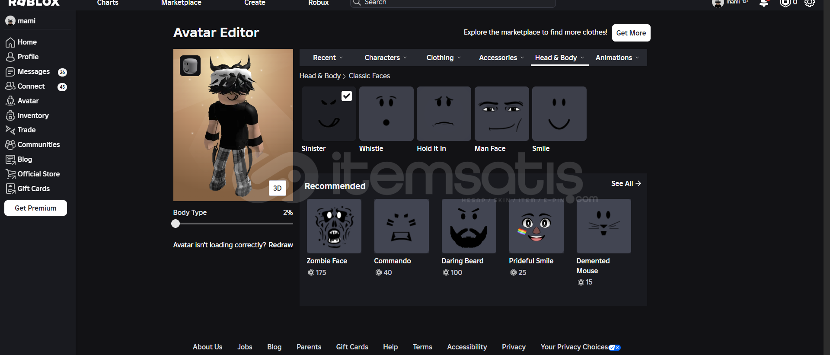Click the search magnifier icon

point(357,3)
